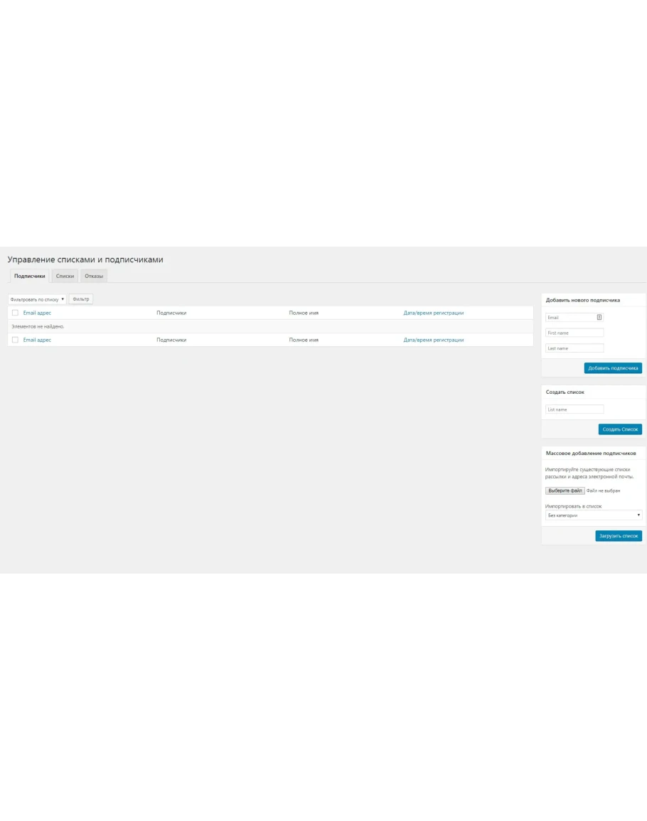Click the contacts icon inside Email field
Viewport: 647px width, 821px height.
coord(599,318)
